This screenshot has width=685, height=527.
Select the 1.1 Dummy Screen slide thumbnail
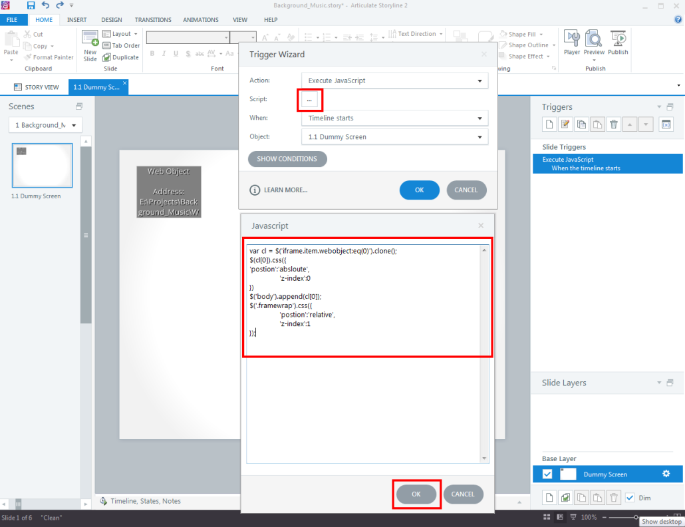pyautogui.click(x=43, y=166)
